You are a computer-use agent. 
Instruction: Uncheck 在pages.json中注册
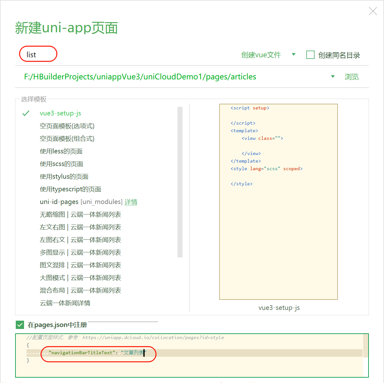(20, 325)
